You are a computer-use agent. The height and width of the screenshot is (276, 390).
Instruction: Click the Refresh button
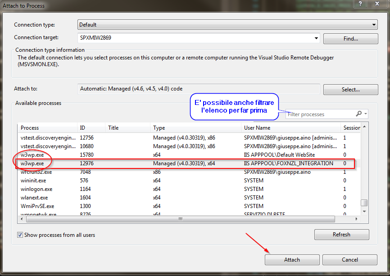pos(341,234)
